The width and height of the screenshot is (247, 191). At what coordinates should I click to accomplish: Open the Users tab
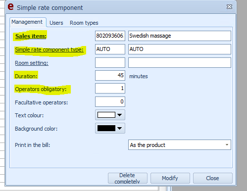point(56,23)
